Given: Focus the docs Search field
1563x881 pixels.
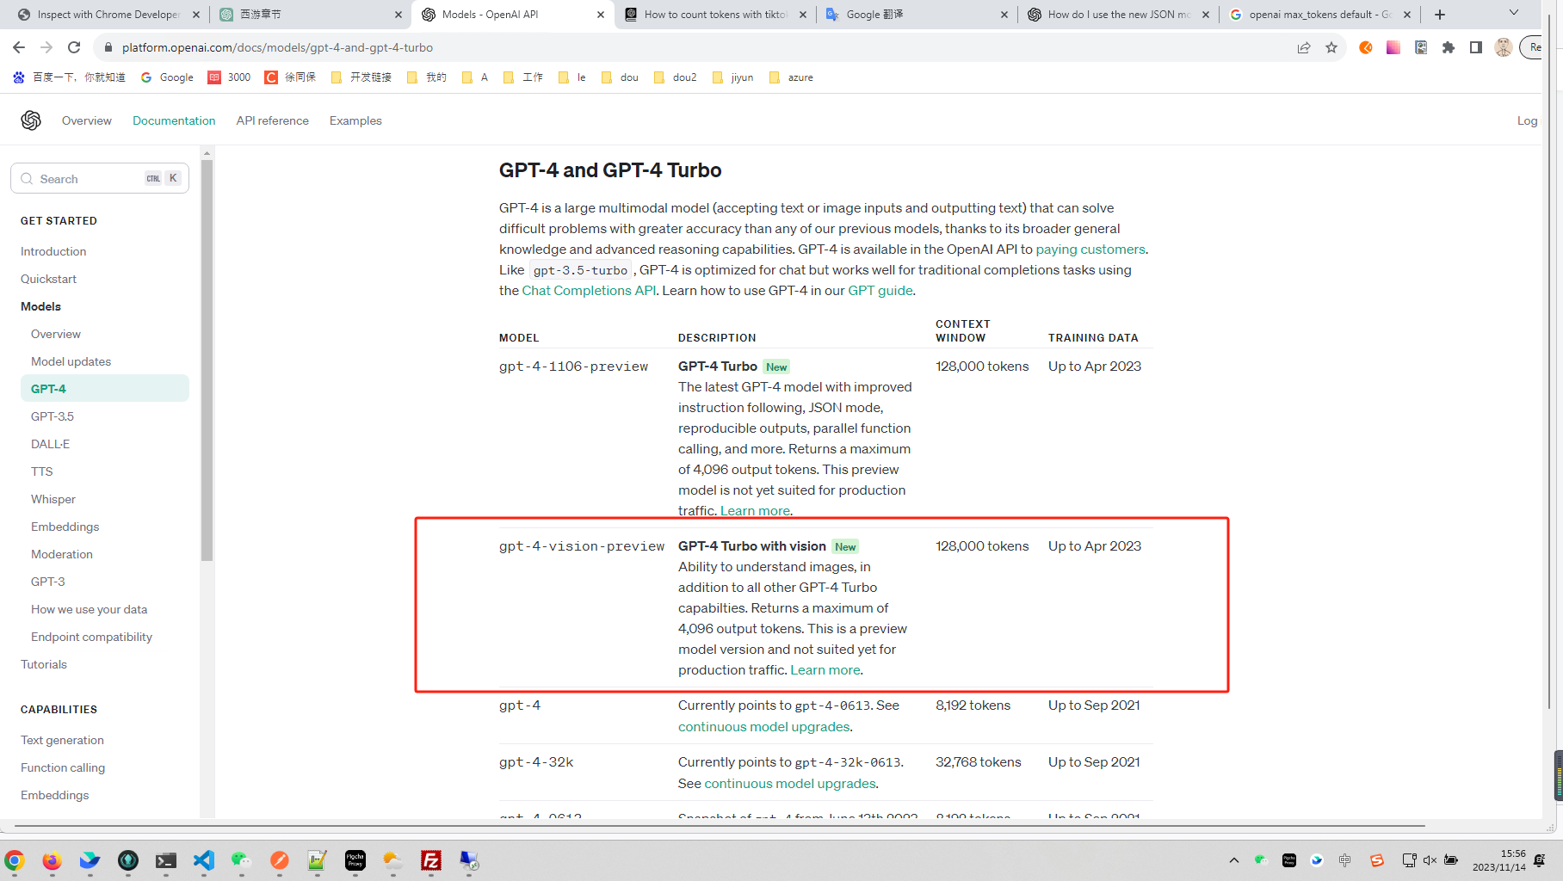Looking at the screenshot, I should click(100, 178).
